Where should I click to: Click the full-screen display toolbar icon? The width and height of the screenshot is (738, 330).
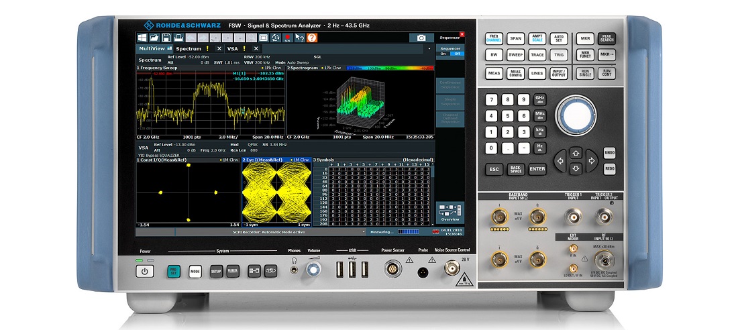[x=263, y=38]
